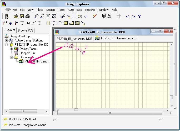The image size is (180, 131).
Task: Place a coordinate marker (+10,10) tool
Action: pos(28,23)
